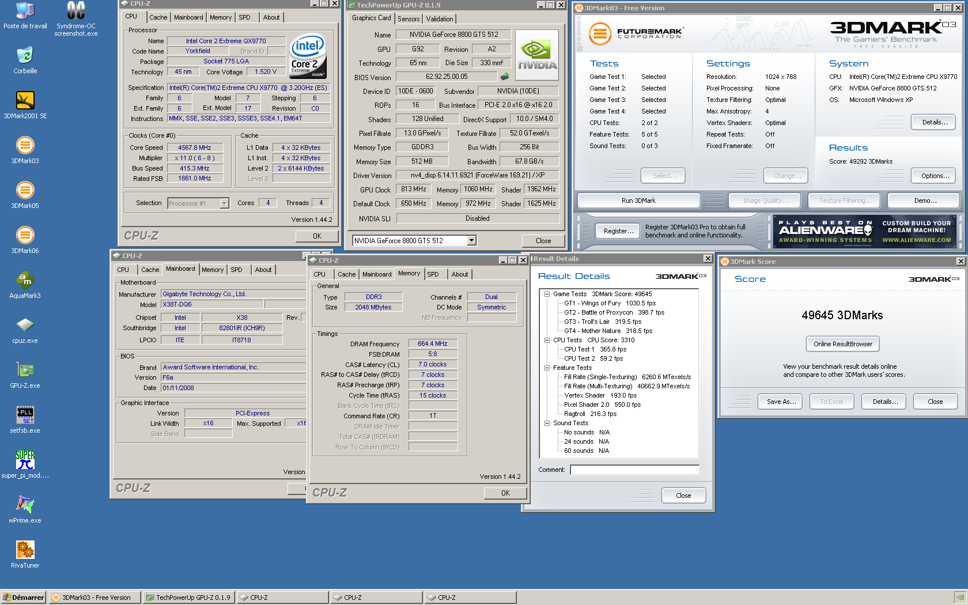Click the Intel Core 2 Extreme logo
968x605 pixels.
tap(308, 56)
